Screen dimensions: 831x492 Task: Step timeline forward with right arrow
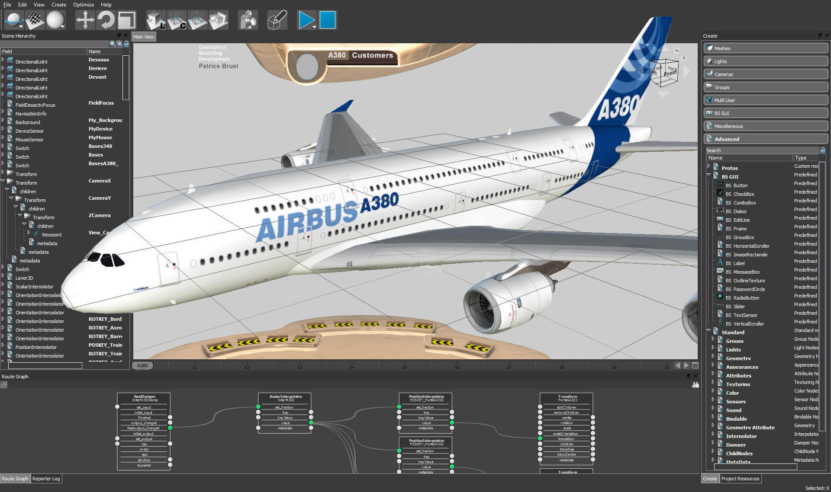click(686, 365)
